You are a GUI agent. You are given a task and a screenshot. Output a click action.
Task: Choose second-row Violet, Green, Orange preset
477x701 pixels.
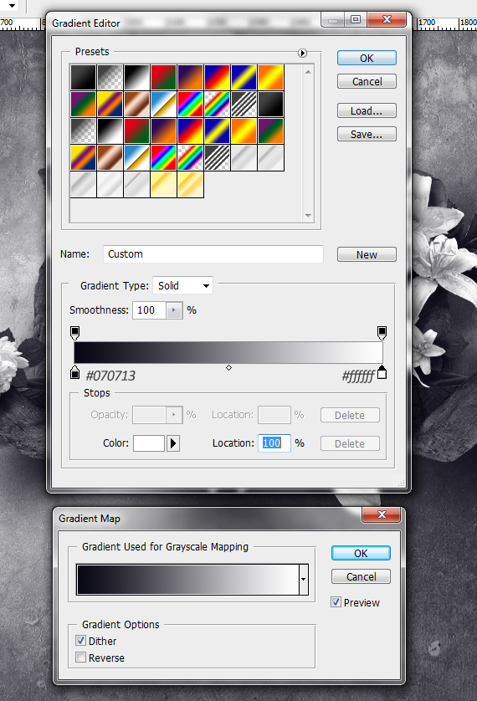click(x=83, y=105)
